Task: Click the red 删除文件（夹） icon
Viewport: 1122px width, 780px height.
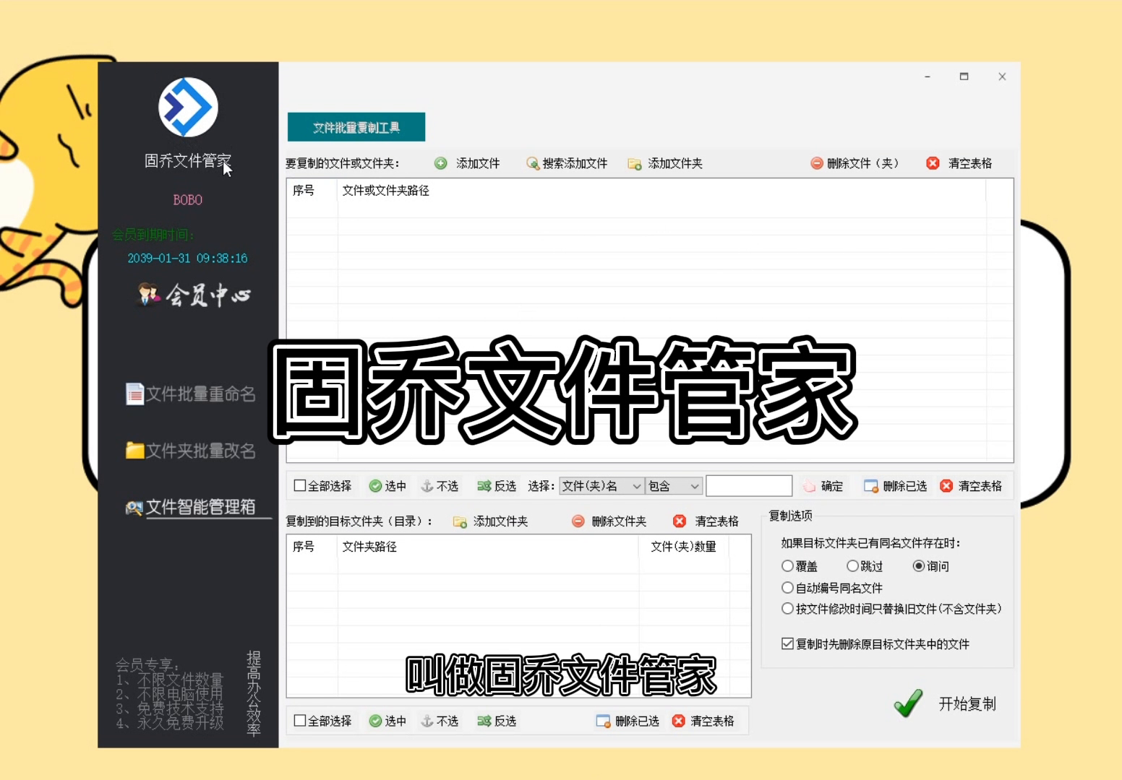Action: click(817, 163)
